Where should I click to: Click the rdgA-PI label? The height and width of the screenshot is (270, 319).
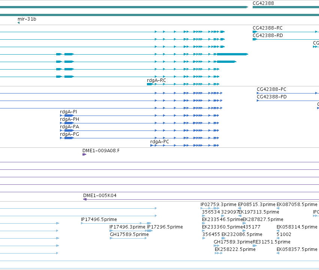(x=68, y=112)
